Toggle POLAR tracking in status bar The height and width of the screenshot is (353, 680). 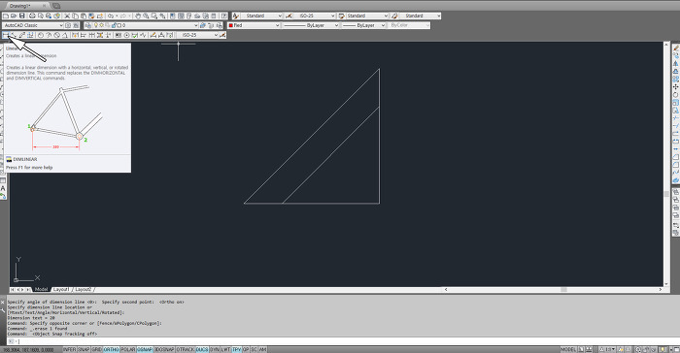tap(128, 349)
